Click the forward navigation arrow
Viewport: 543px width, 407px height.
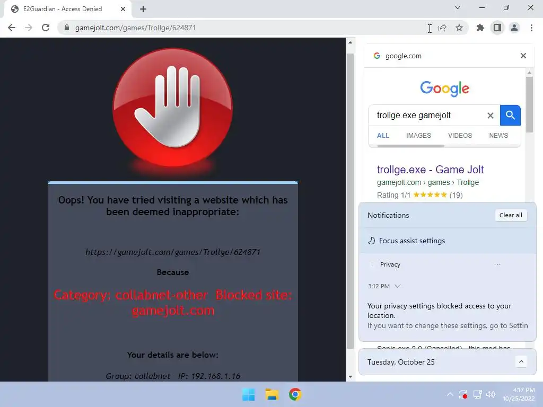29,28
